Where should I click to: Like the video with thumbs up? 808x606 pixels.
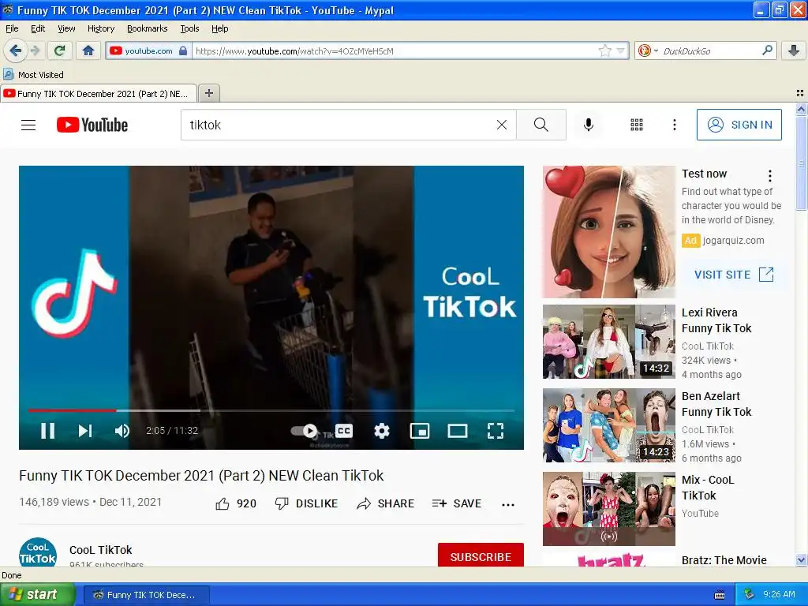[x=235, y=503]
